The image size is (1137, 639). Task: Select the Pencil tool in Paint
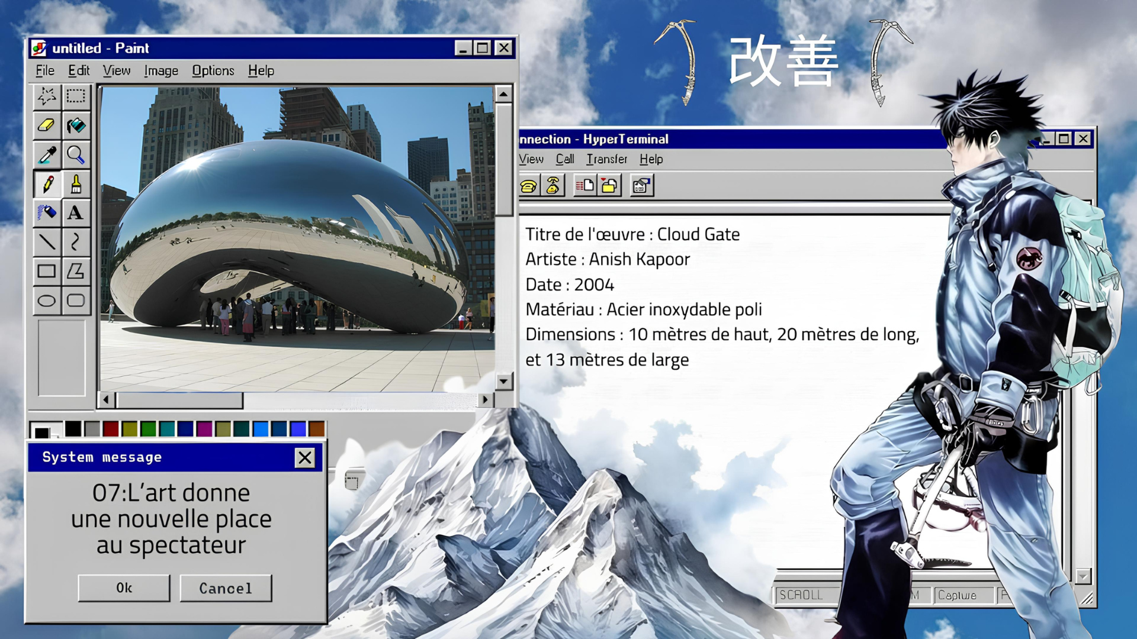(x=47, y=184)
